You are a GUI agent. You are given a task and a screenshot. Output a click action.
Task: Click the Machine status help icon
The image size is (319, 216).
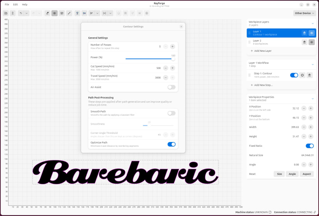270,212
